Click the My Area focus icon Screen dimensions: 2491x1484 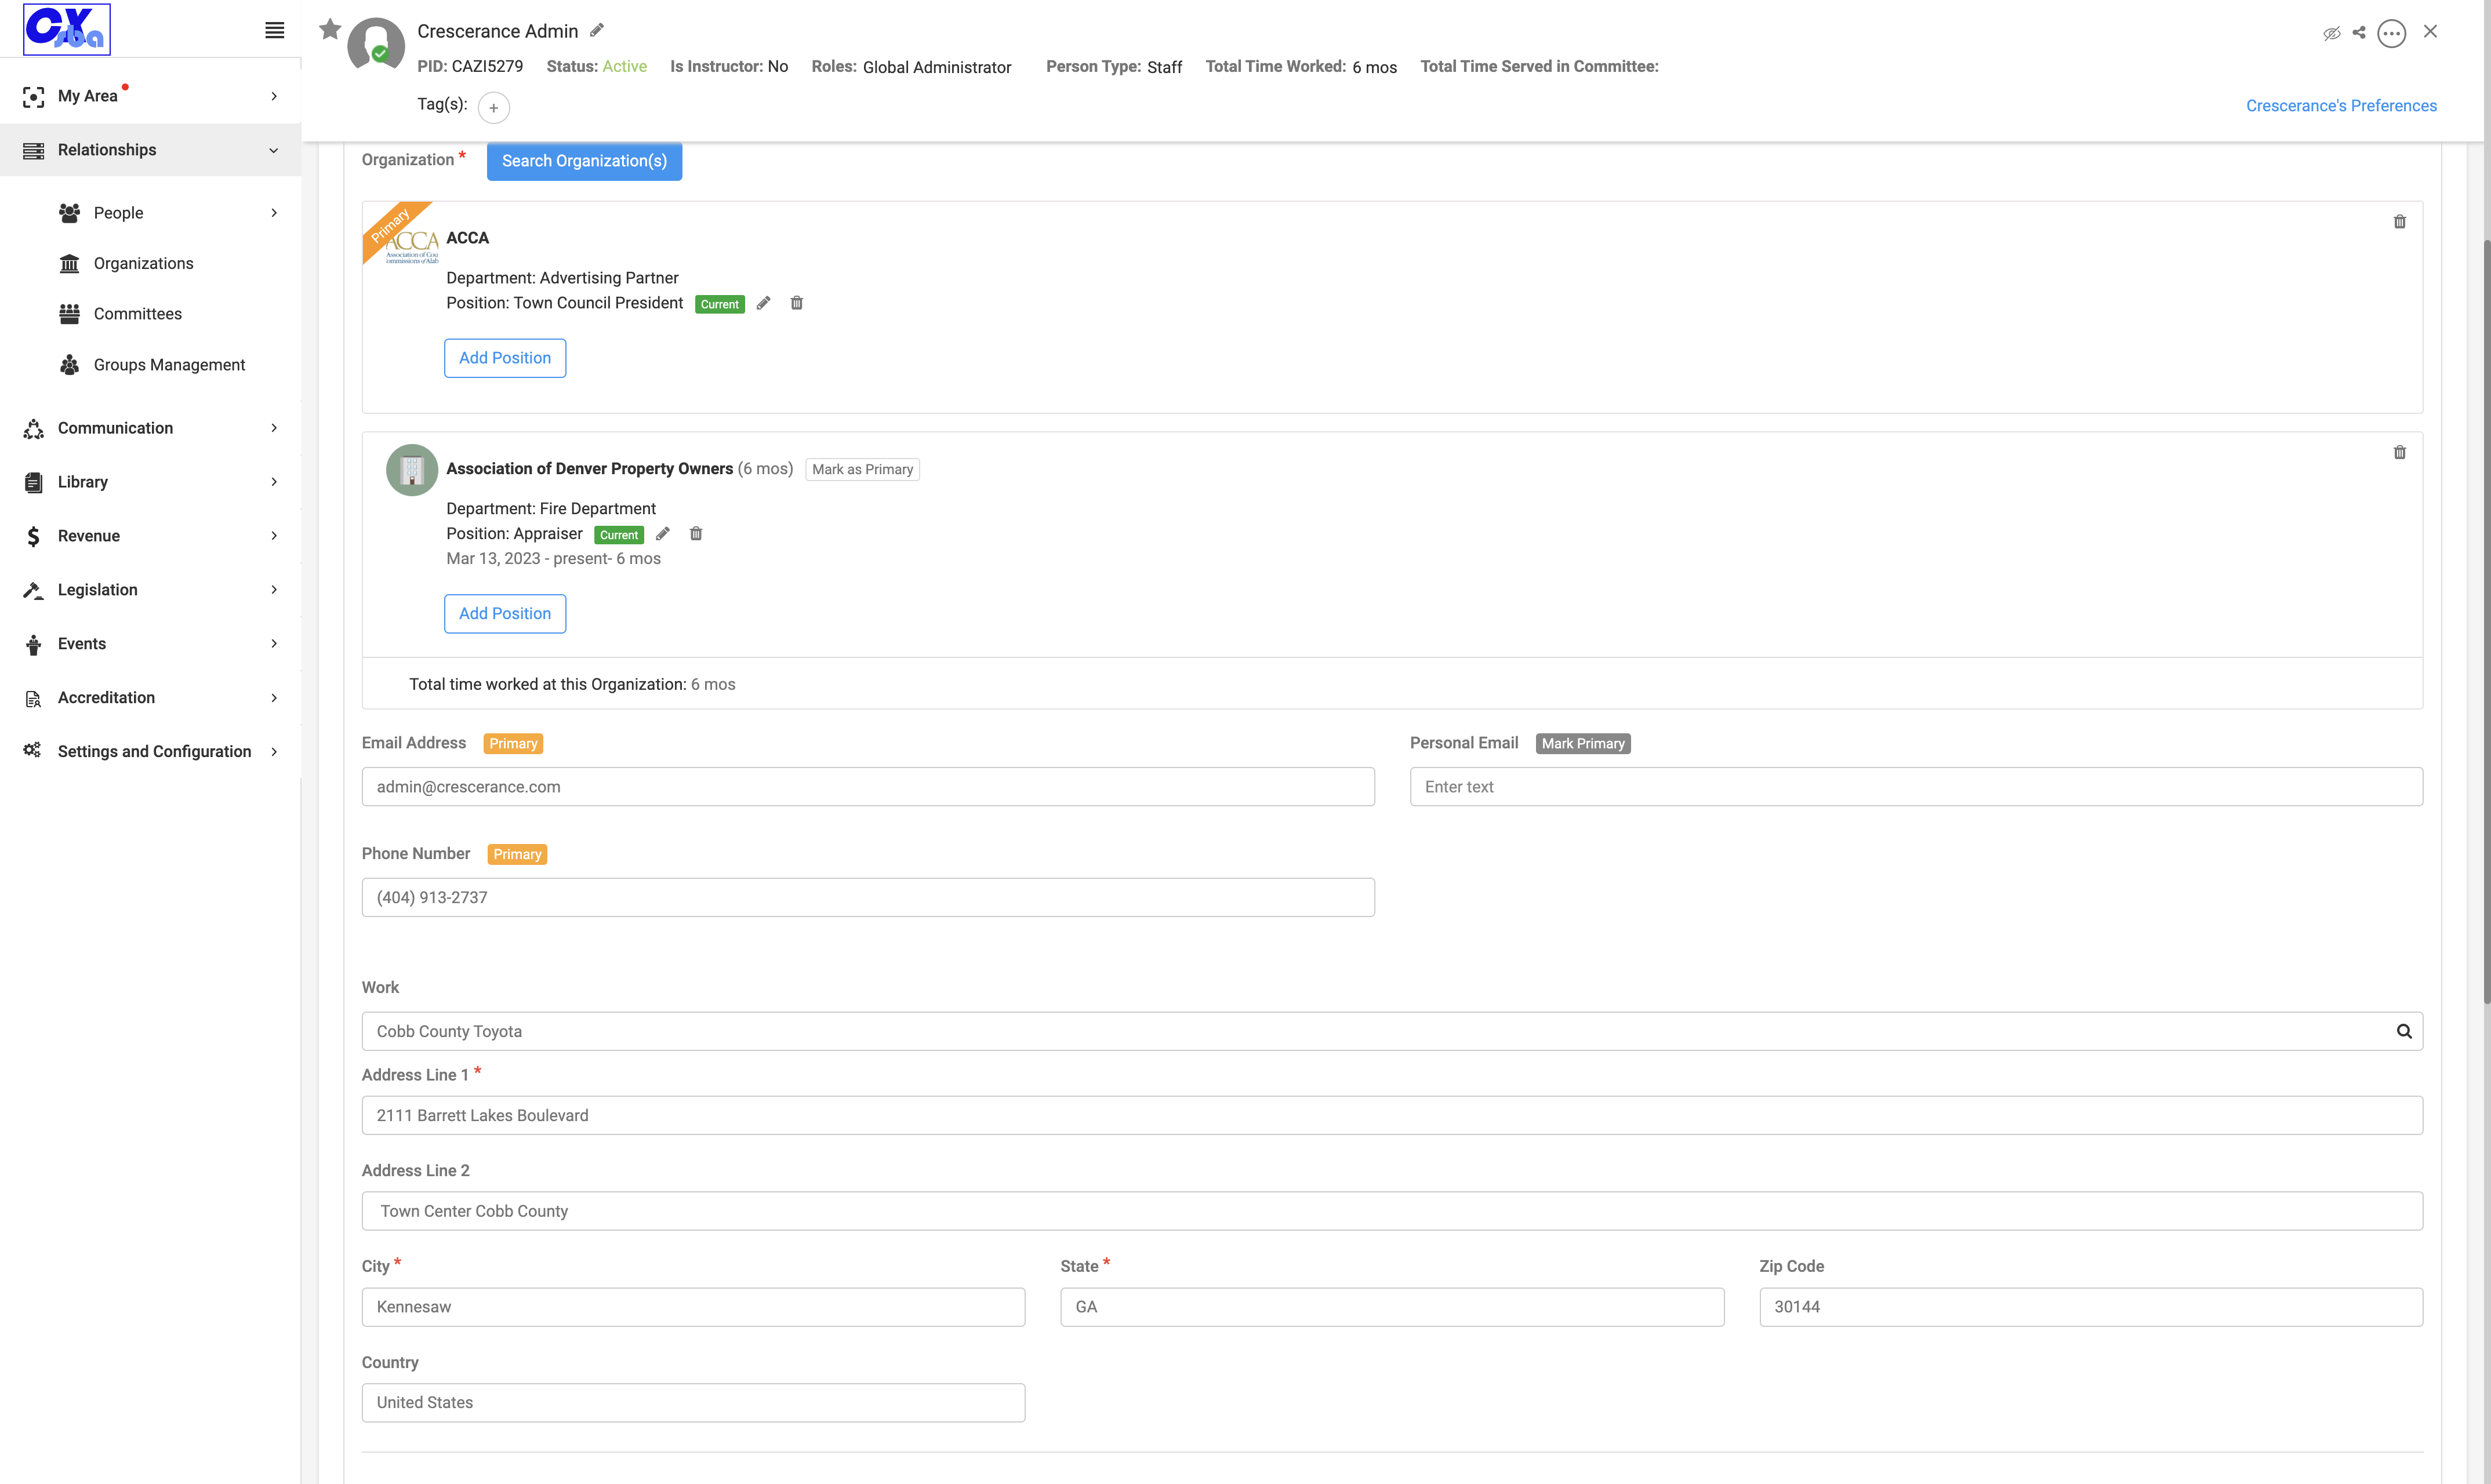point(33,97)
